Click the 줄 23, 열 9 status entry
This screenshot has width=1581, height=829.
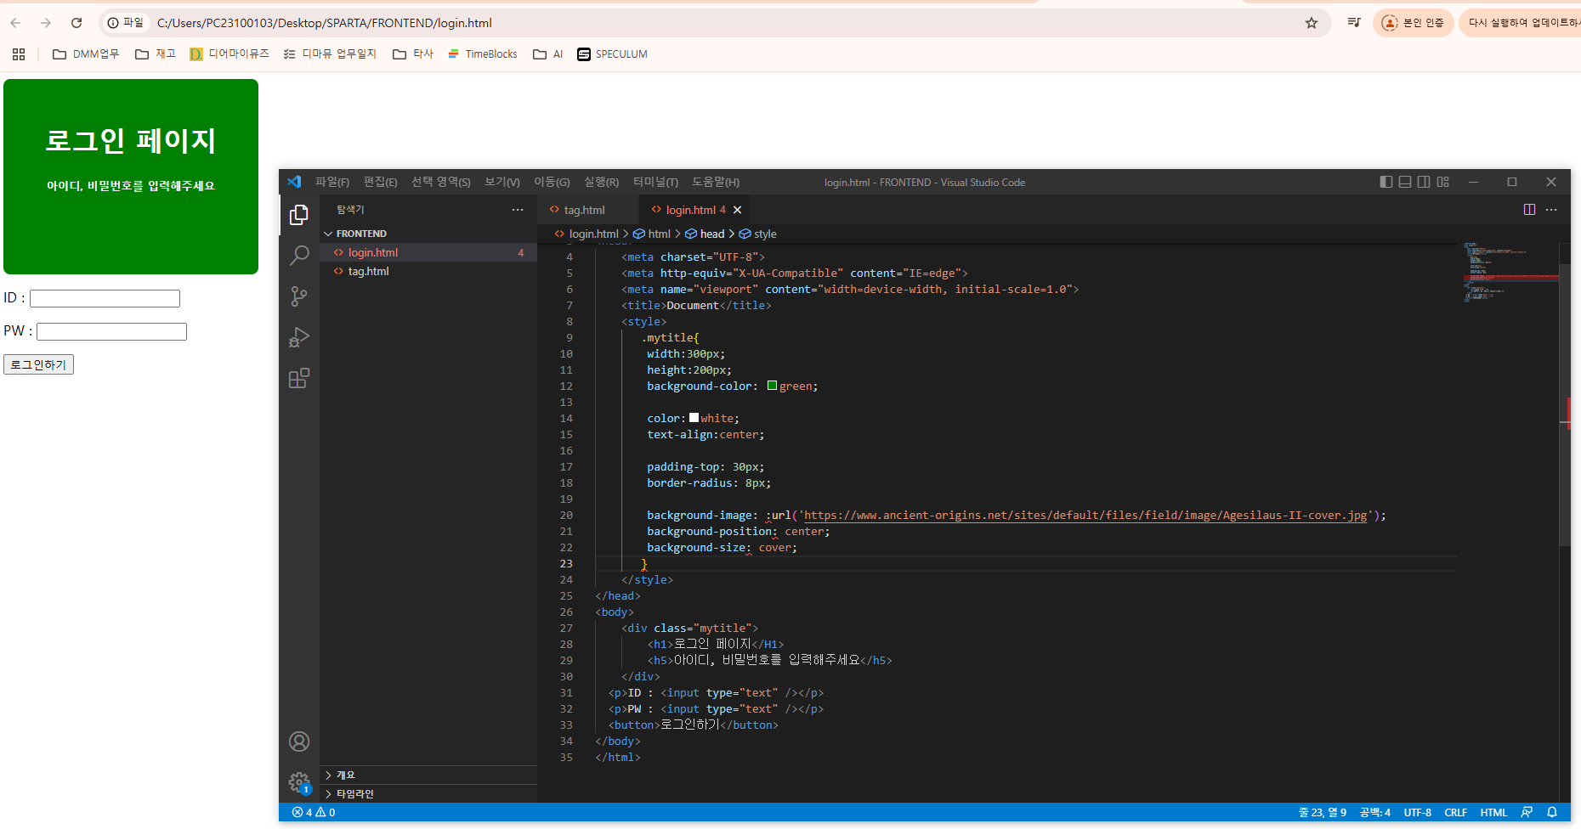coord(1322,813)
